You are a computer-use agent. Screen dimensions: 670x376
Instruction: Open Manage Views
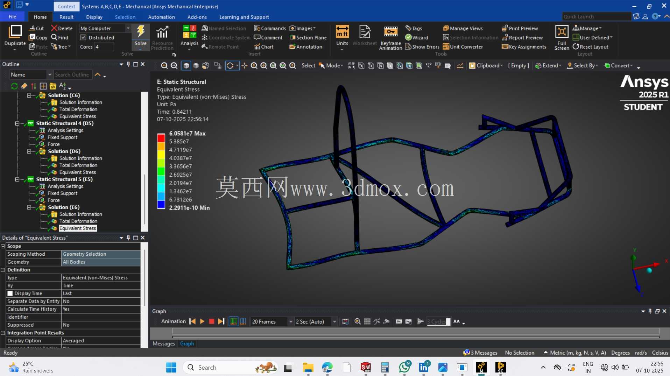tap(463, 28)
